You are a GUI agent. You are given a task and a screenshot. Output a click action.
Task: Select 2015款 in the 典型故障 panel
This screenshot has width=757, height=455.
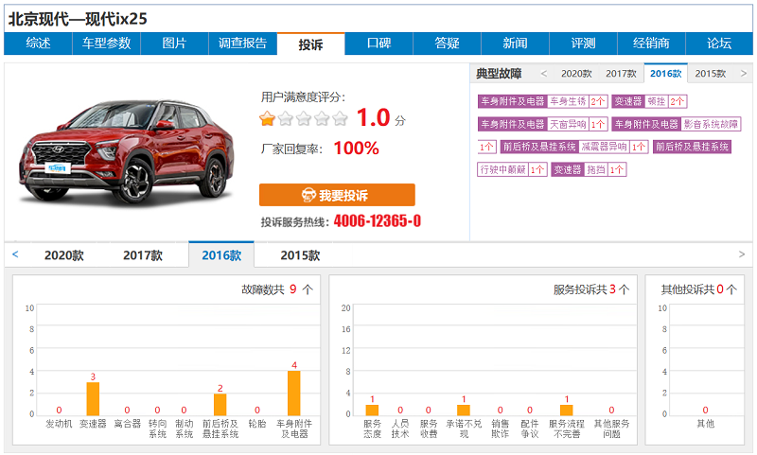(711, 74)
